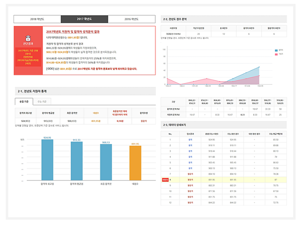Click the blue 합격자 legend swatch
This screenshot has height=225, width=299.
(276, 50)
